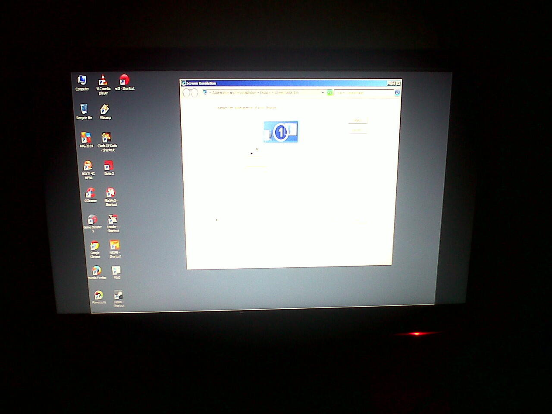Open the Powersuite shortcut
This screenshot has height=414, width=552.
coord(99,297)
